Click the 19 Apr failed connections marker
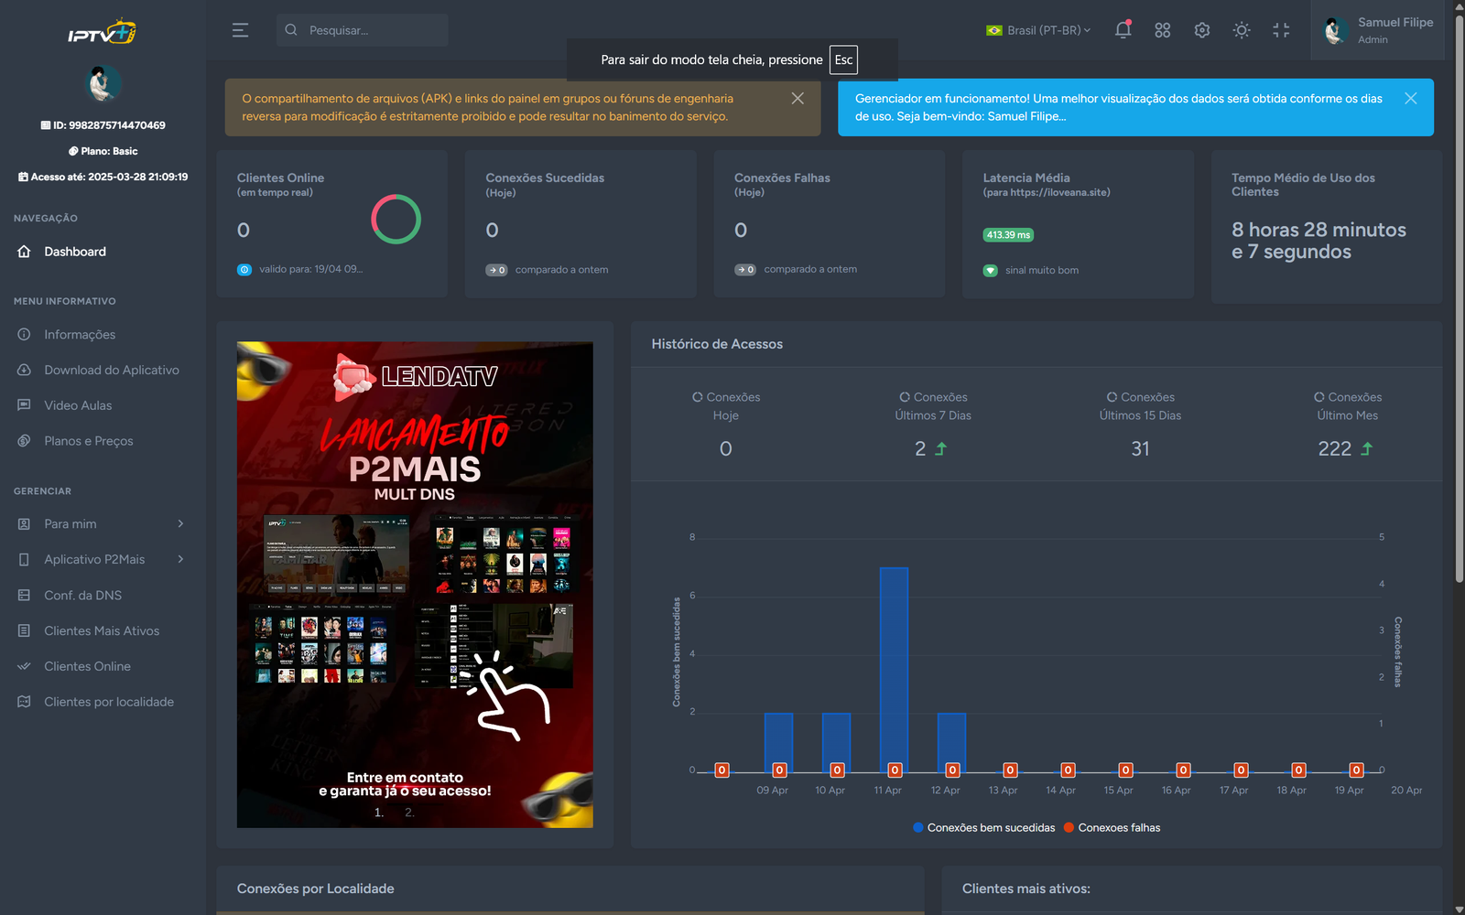This screenshot has height=915, width=1465. [x=1356, y=770]
